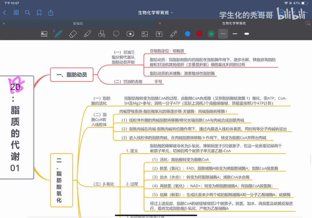
Task: Open the selected green color swatch
Action: [211, 34]
